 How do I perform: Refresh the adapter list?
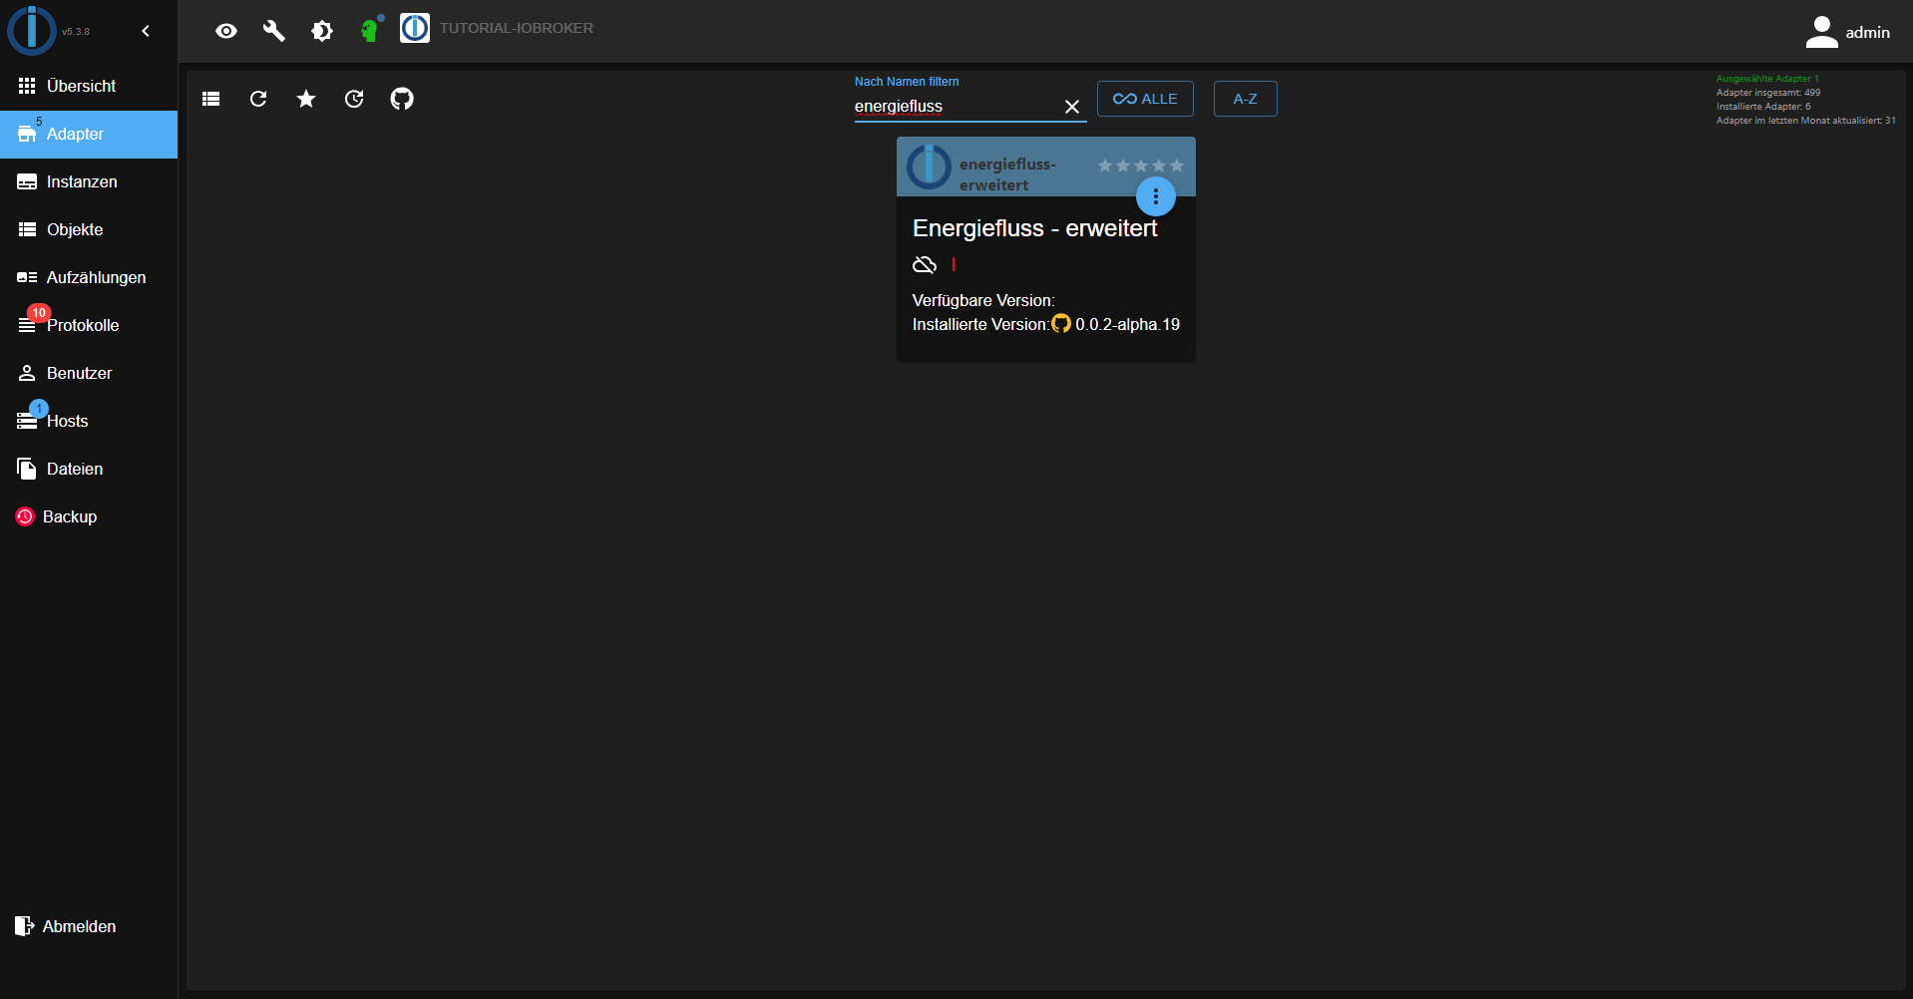258,99
